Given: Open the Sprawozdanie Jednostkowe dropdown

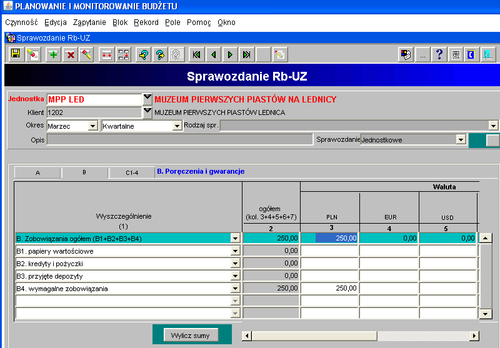Looking at the screenshot, I should point(461,139).
